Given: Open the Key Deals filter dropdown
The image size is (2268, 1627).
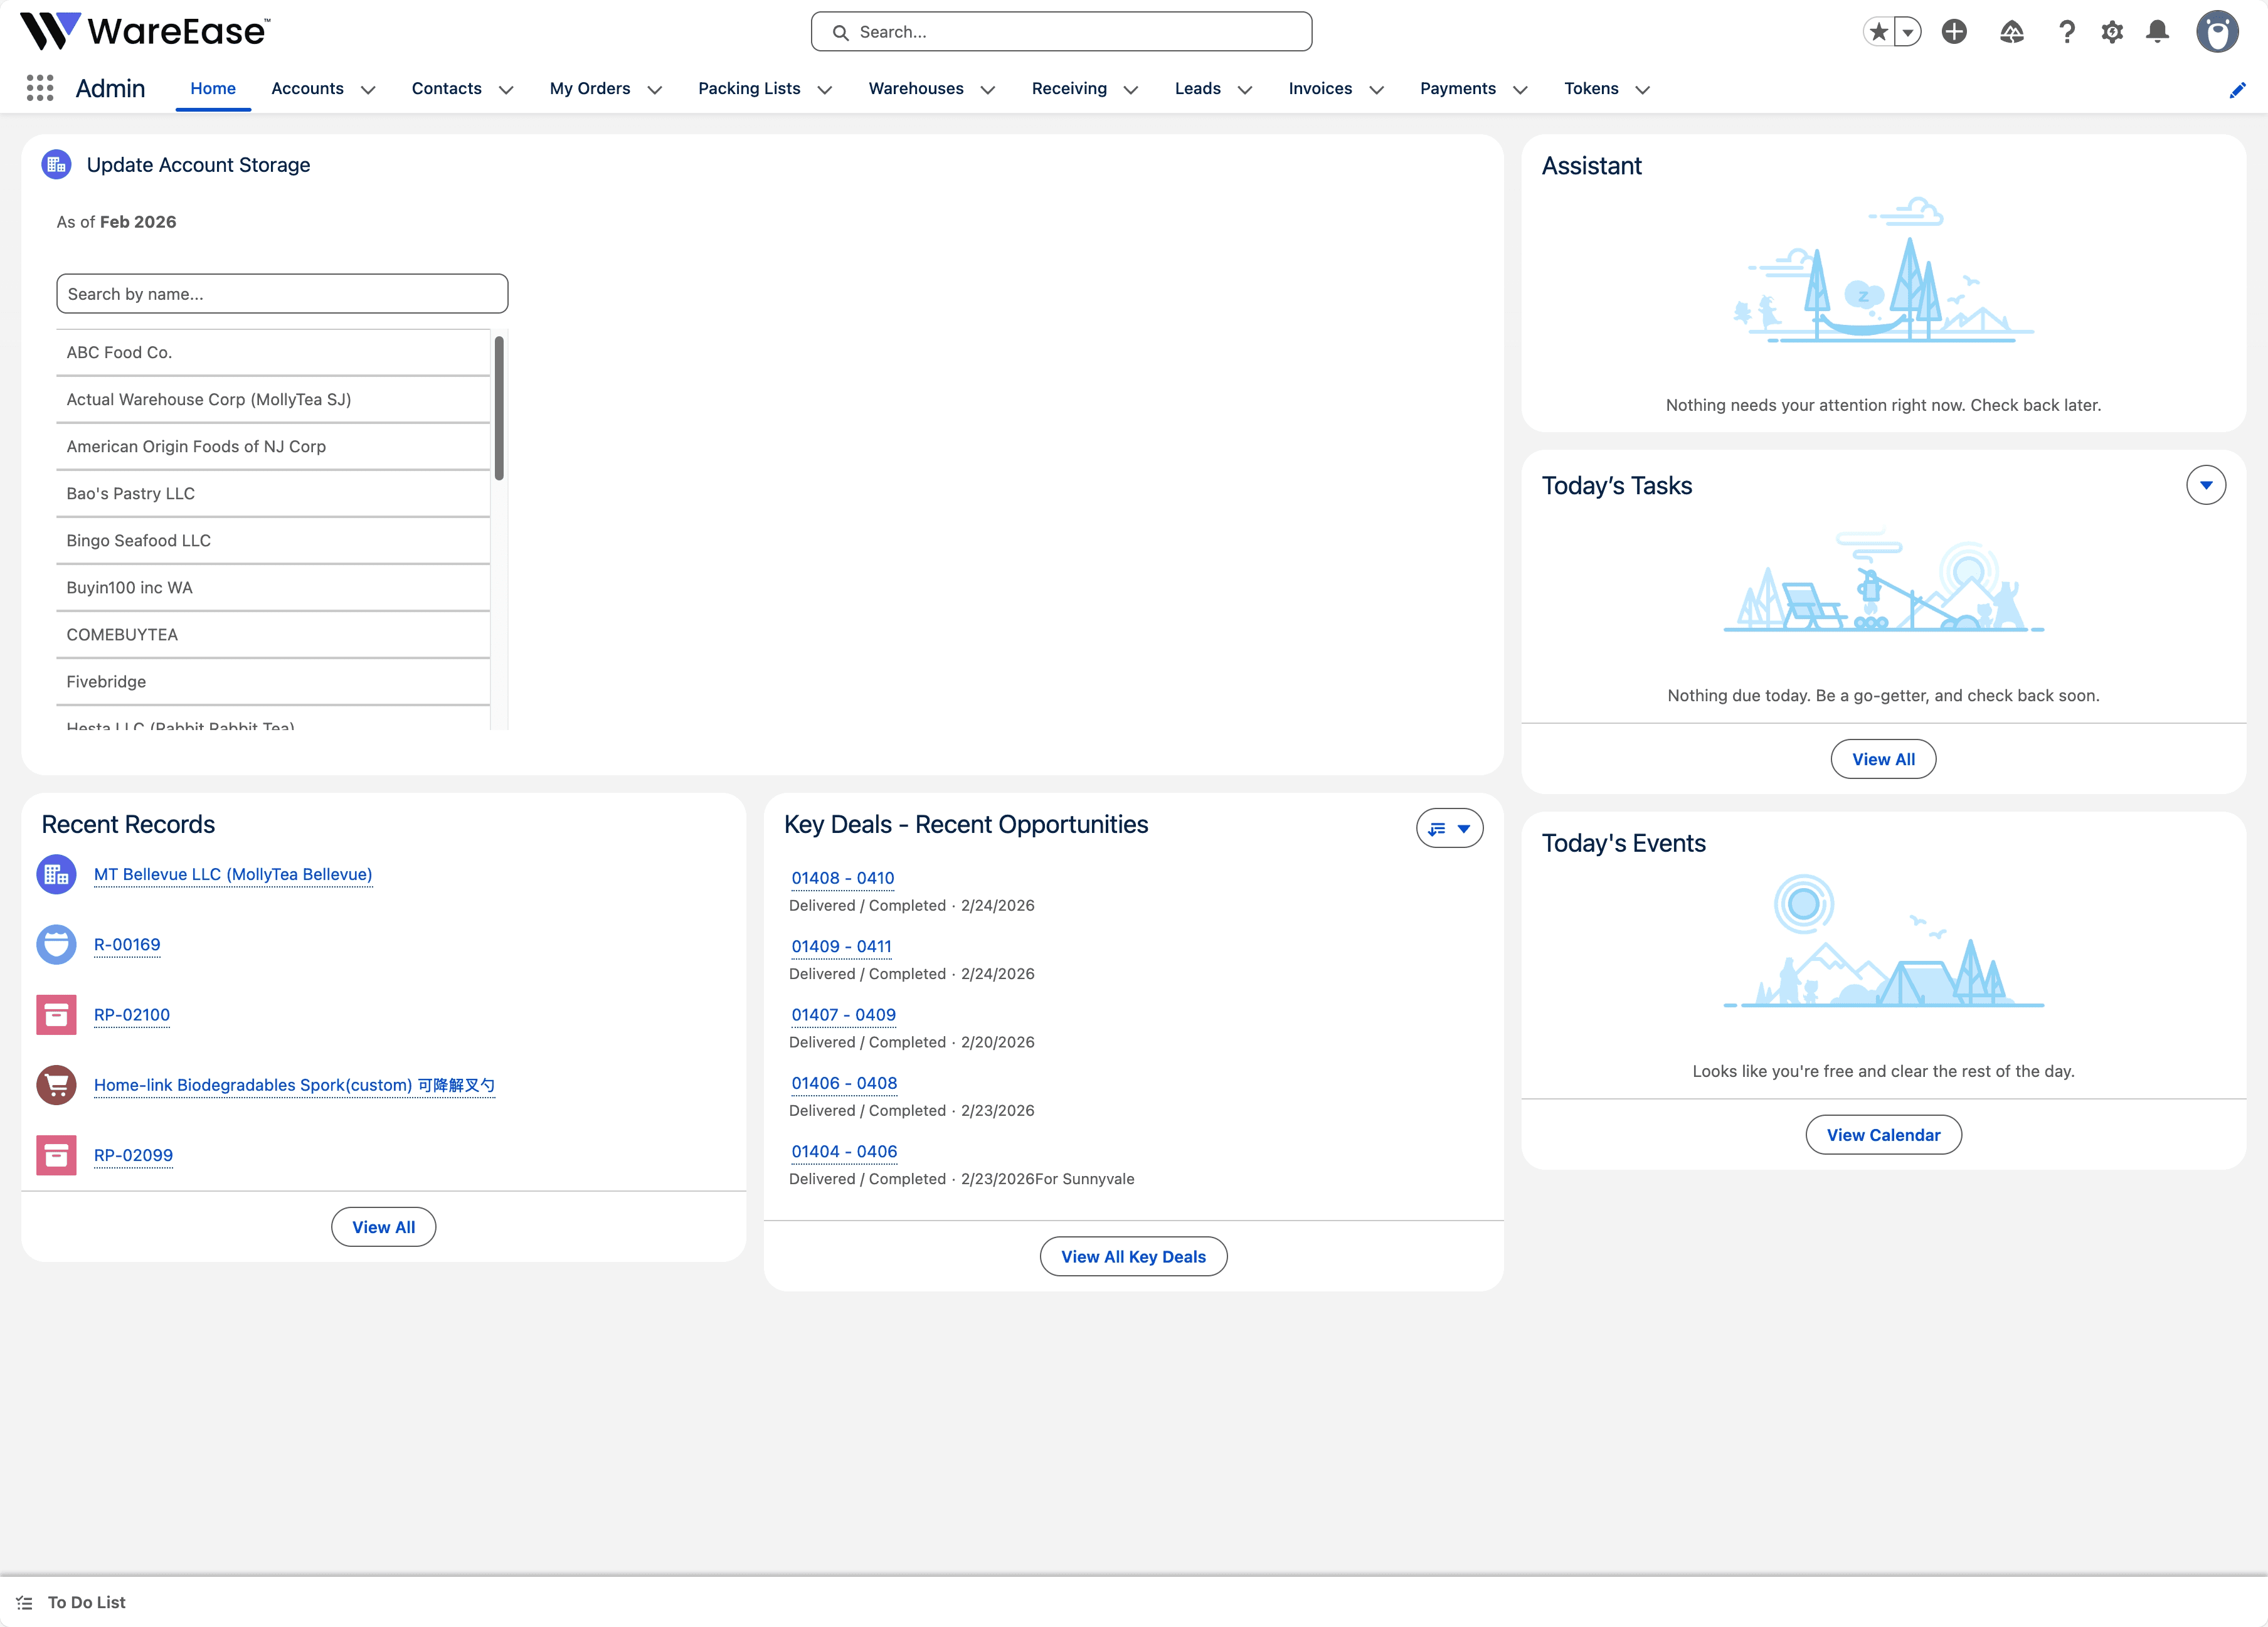Looking at the screenshot, I should click(1449, 828).
